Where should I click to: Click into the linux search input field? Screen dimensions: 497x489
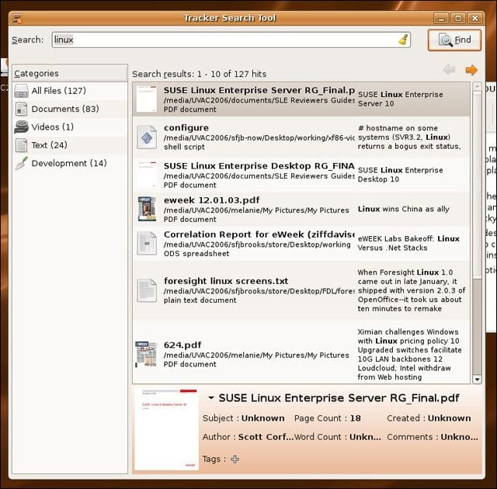point(231,40)
